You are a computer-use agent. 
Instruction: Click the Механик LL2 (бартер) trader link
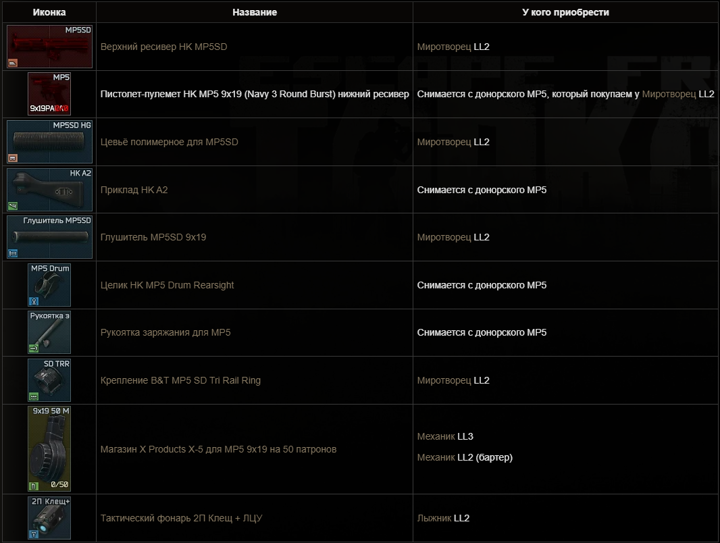point(436,458)
